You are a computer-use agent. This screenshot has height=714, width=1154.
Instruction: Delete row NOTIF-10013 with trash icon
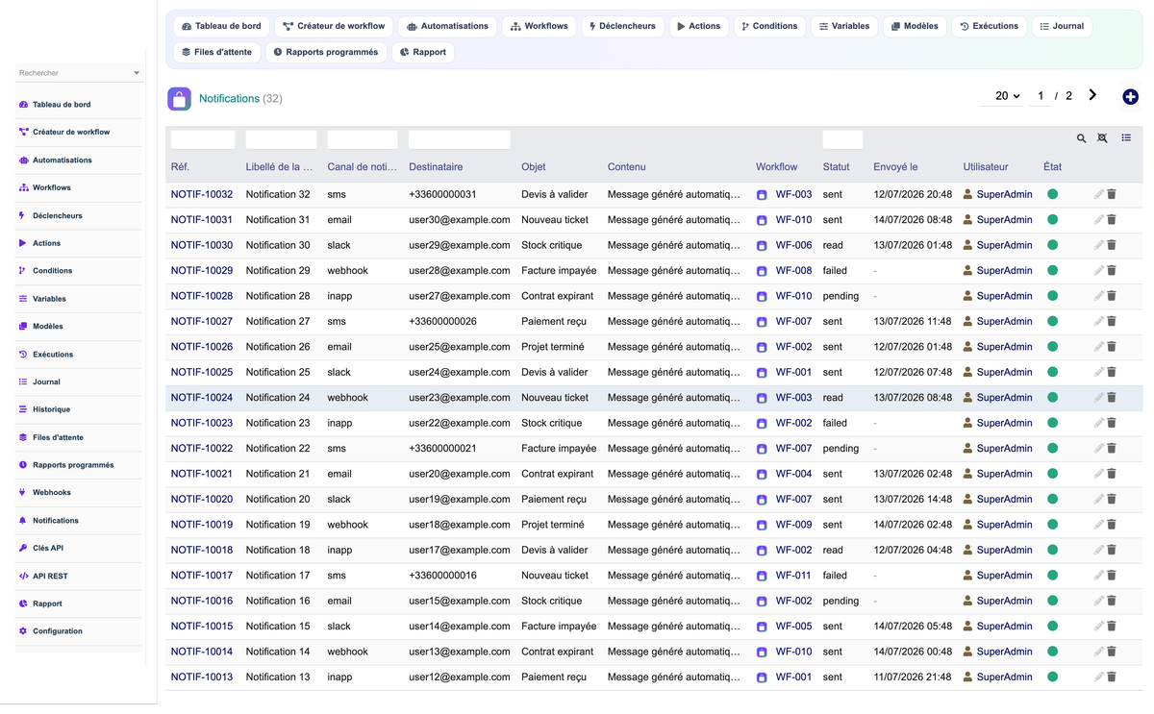coord(1112,677)
